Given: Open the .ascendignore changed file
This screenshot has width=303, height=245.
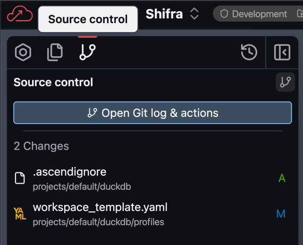Looking at the screenshot, I should (69, 172).
